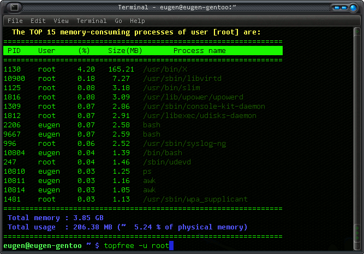Viewport: 364px width, 254px height.
Task: Open the Terminal menu
Action: (x=92, y=21)
